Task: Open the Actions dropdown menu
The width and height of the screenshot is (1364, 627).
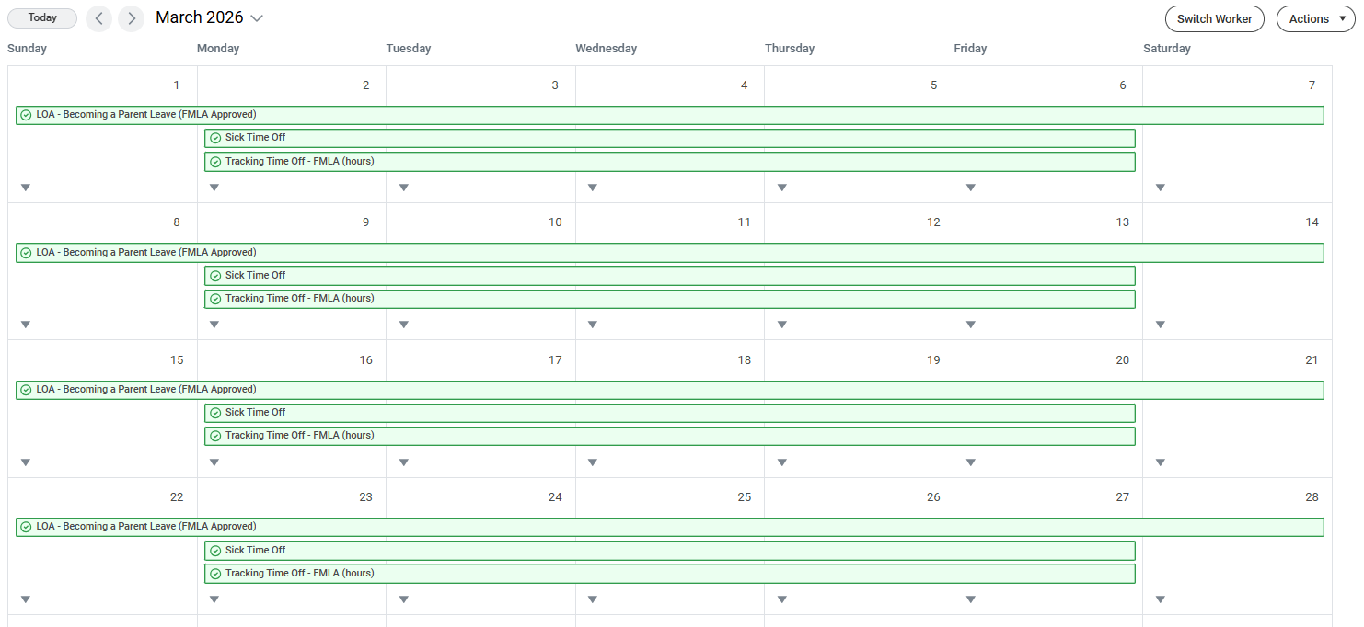Action: point(1314,18)
